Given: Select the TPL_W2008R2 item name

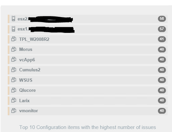Looking at the screenshot, I should pos(34,39).
